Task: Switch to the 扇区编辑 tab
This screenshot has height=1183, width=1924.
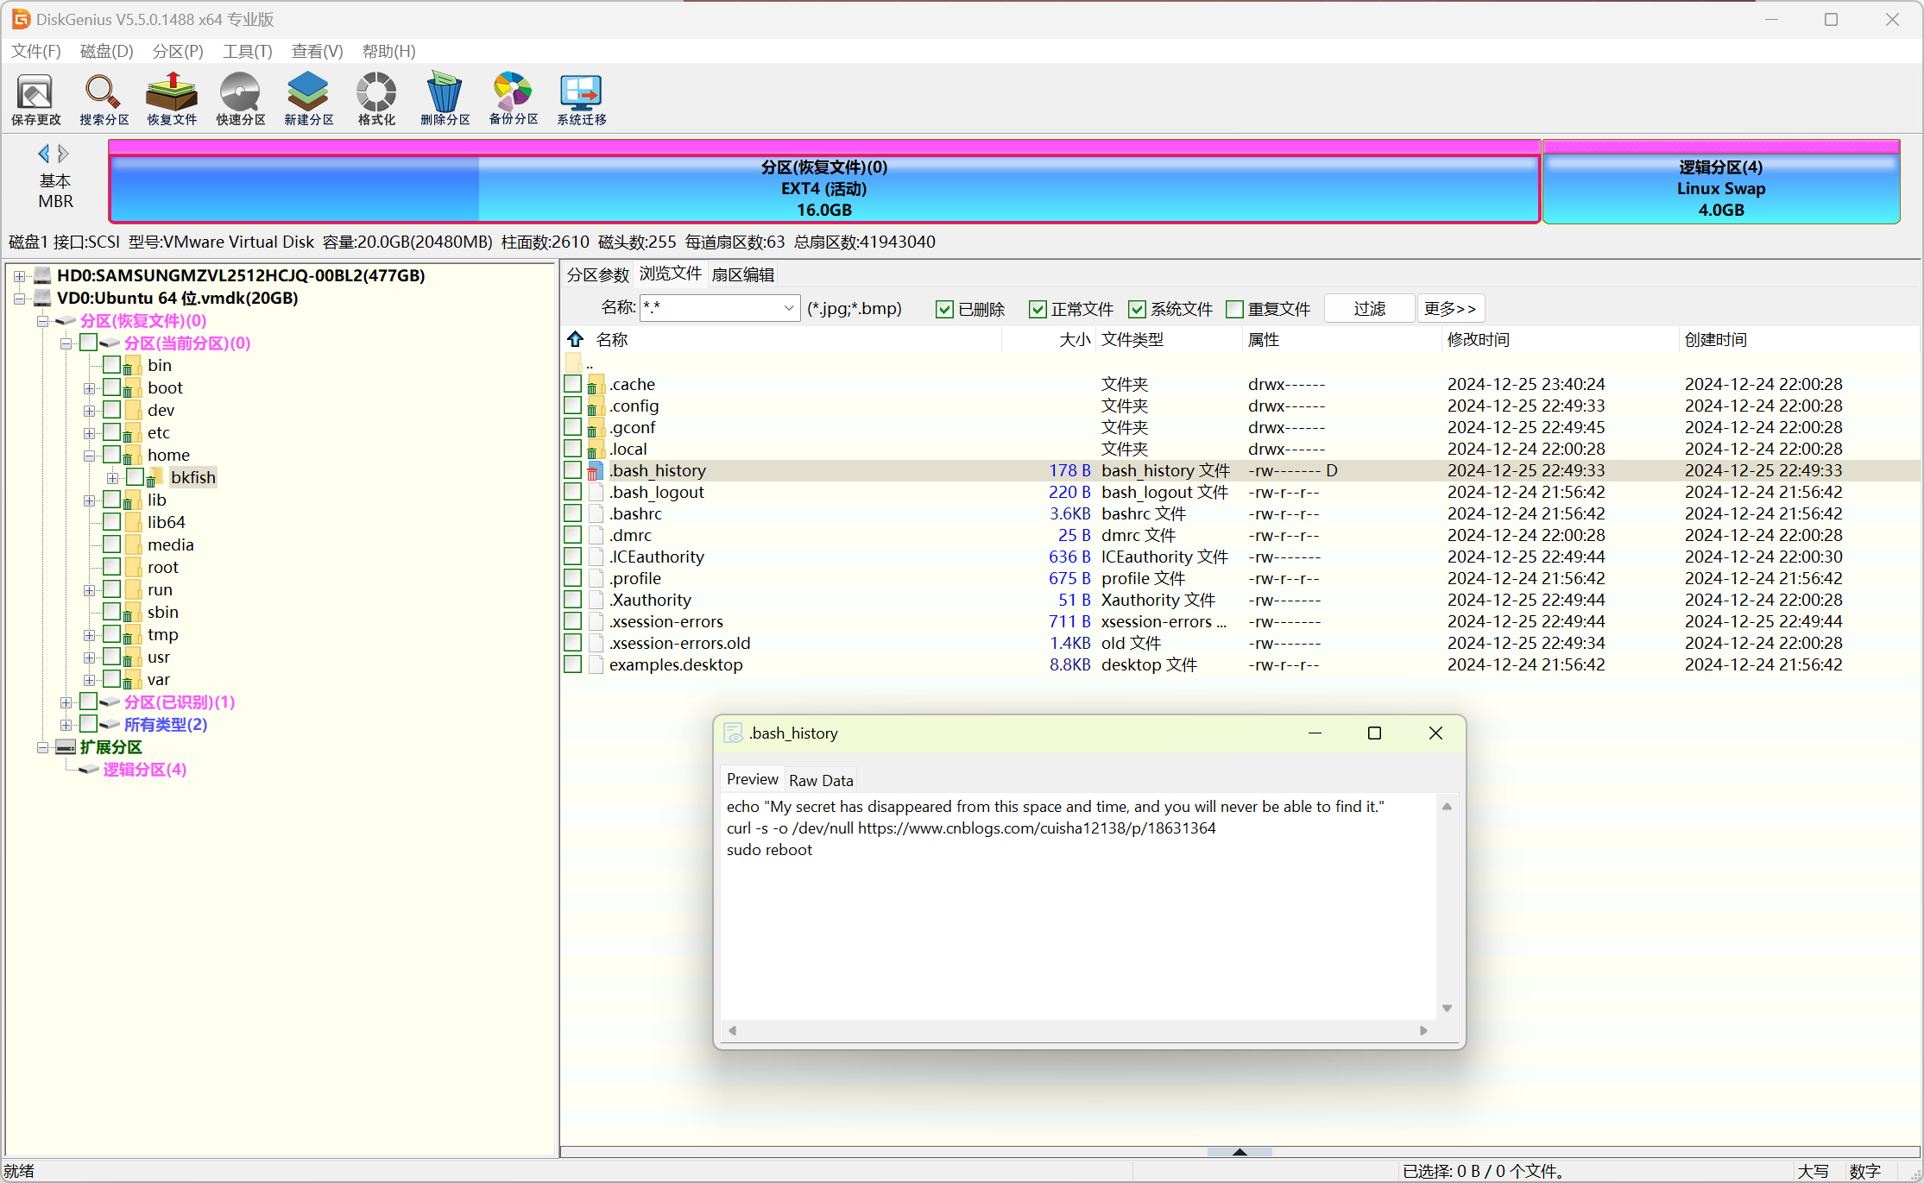Action: tap(743, 274)
